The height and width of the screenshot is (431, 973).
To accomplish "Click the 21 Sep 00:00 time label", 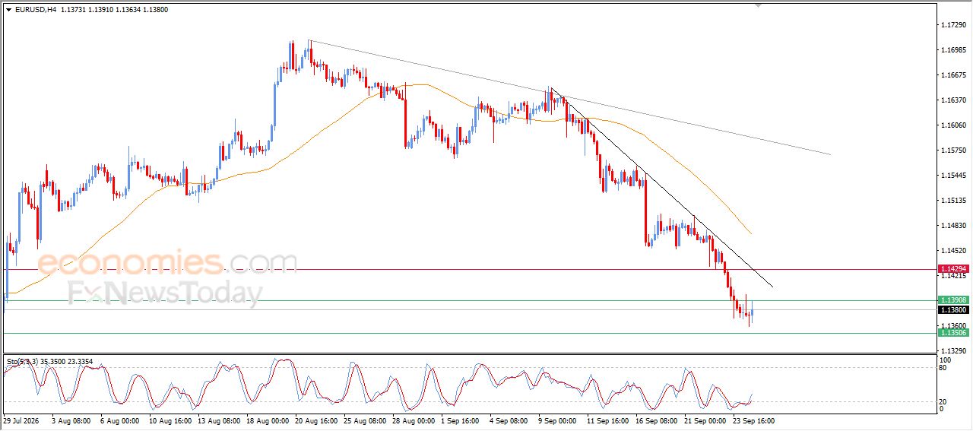I will [706, 420].
